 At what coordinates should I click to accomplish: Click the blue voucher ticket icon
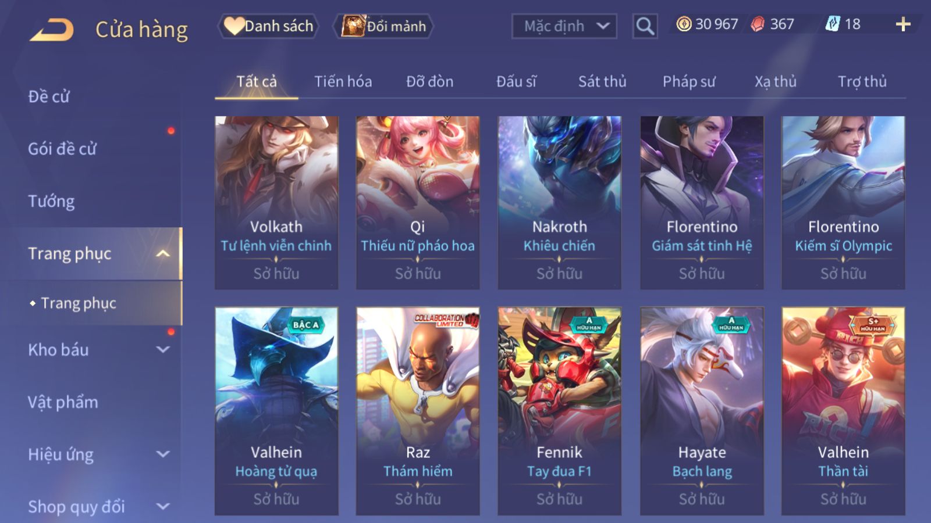click(833, 24)
